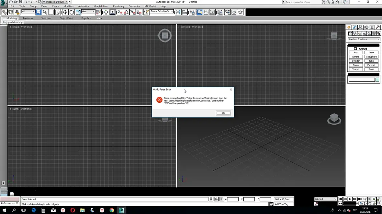Select the Select and Rotate tool

click(72, 12)
